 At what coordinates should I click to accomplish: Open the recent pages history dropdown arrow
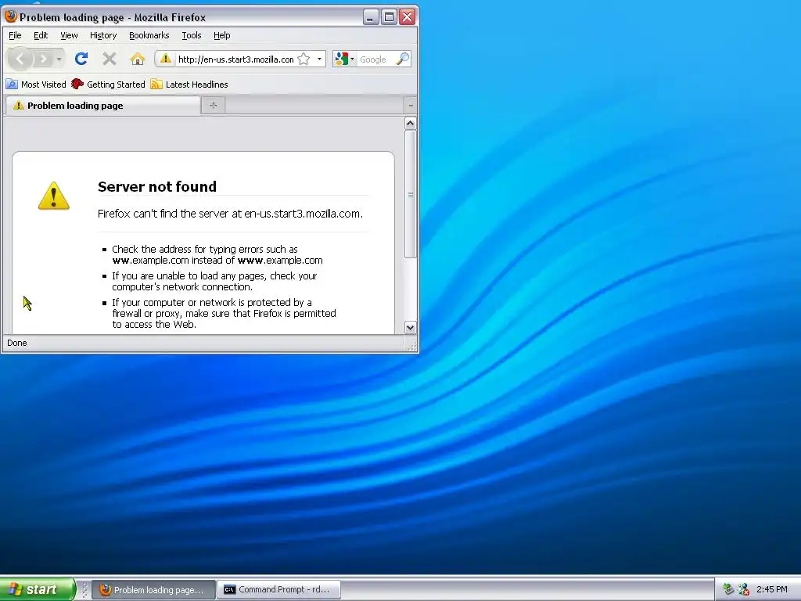pos(59,59)
